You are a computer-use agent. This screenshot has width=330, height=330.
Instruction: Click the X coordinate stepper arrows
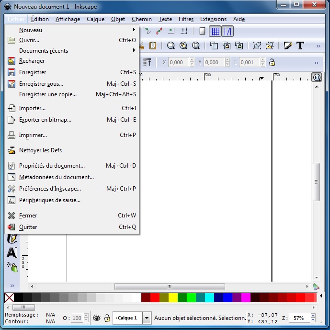(x=192, y=62)
